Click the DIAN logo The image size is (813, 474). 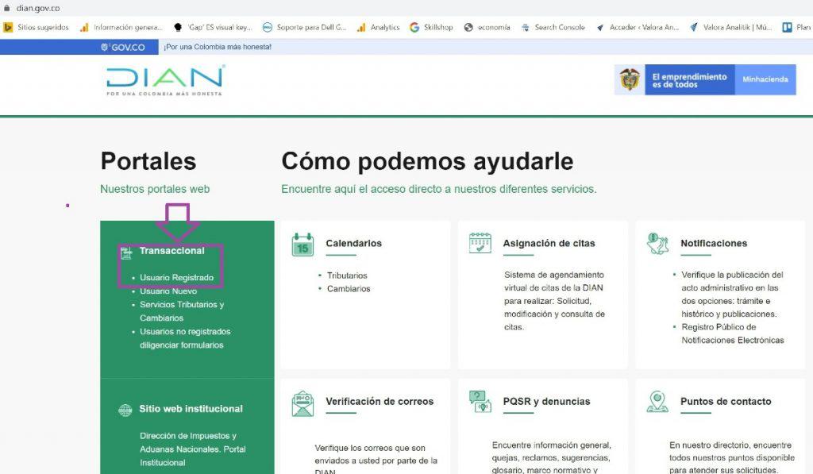165,80
